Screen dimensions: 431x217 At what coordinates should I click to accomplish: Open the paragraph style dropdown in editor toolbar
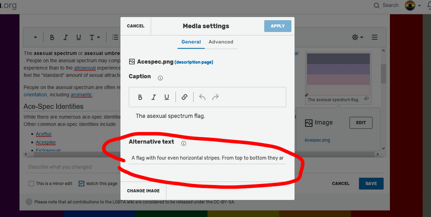35,38
